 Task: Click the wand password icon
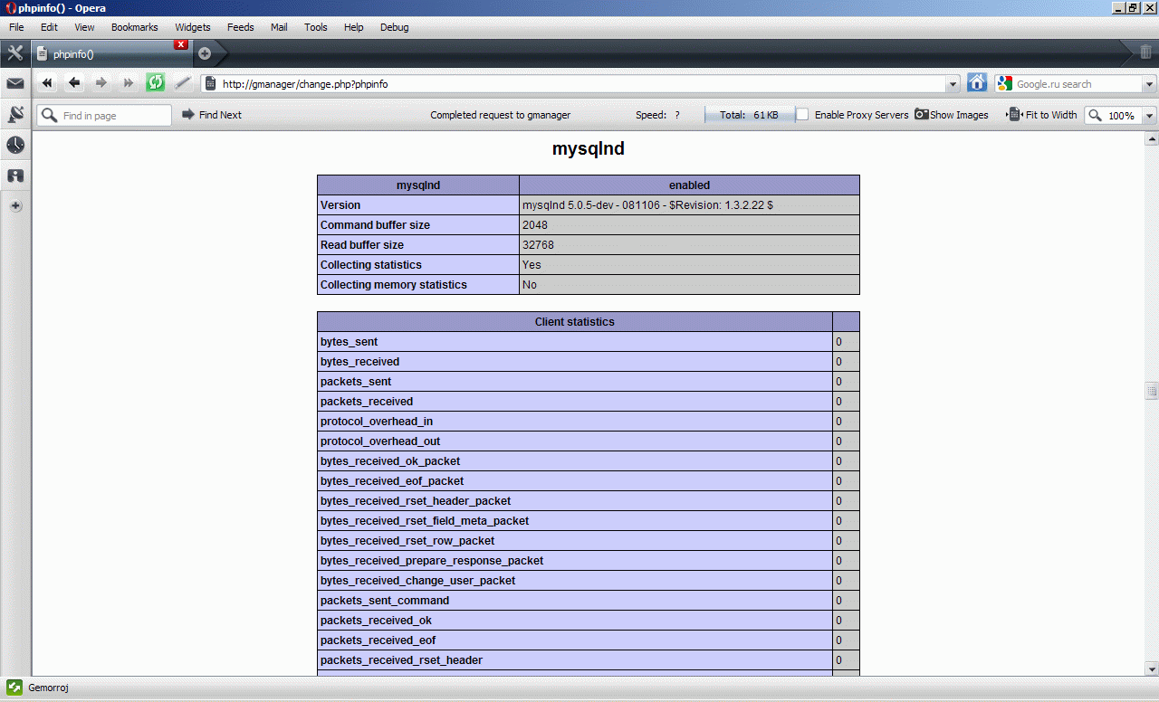pyautogui.click(x=183, y=83)
